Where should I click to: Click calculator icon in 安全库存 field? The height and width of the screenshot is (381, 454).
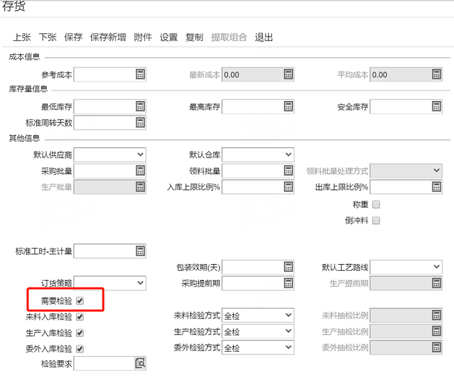[x=437, y=107]
